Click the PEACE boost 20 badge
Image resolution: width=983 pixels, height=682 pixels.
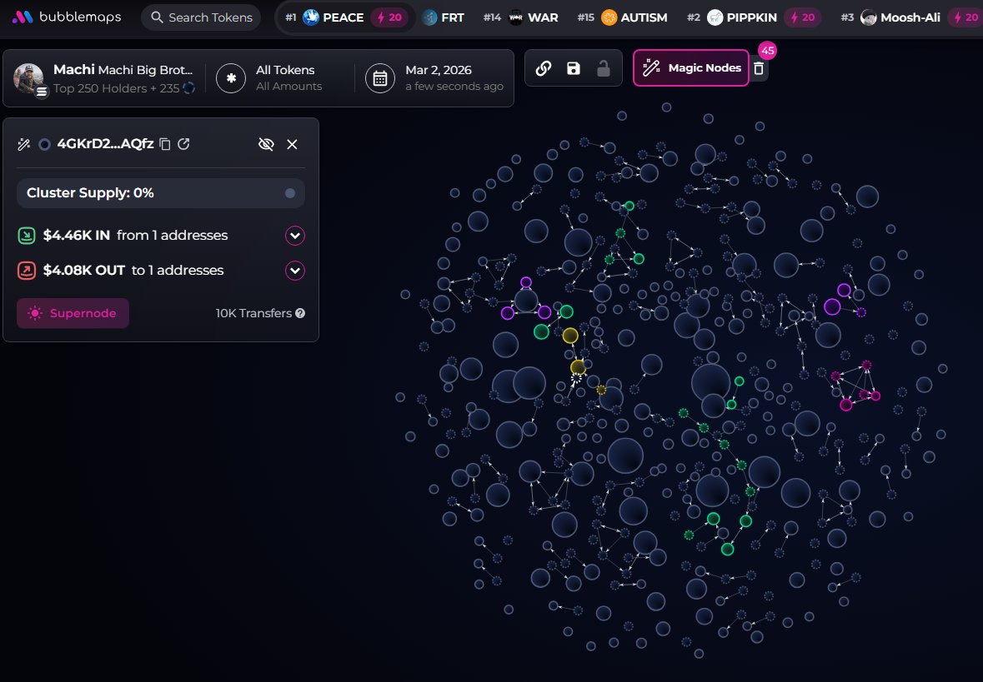(389, 17)
